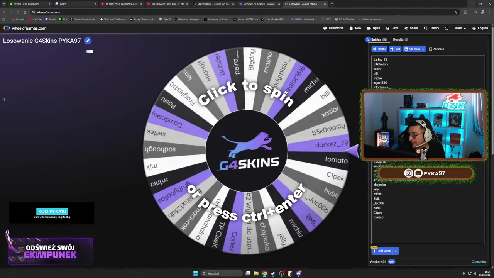494x278 pixels.
Task: Enable the Advanced checkbox
Action: [431, 49]
